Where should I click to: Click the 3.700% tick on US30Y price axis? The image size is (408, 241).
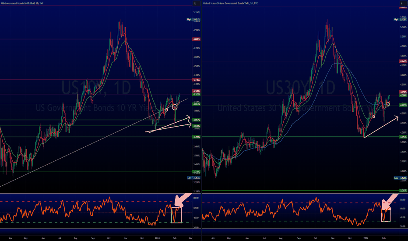coord(403,161)
